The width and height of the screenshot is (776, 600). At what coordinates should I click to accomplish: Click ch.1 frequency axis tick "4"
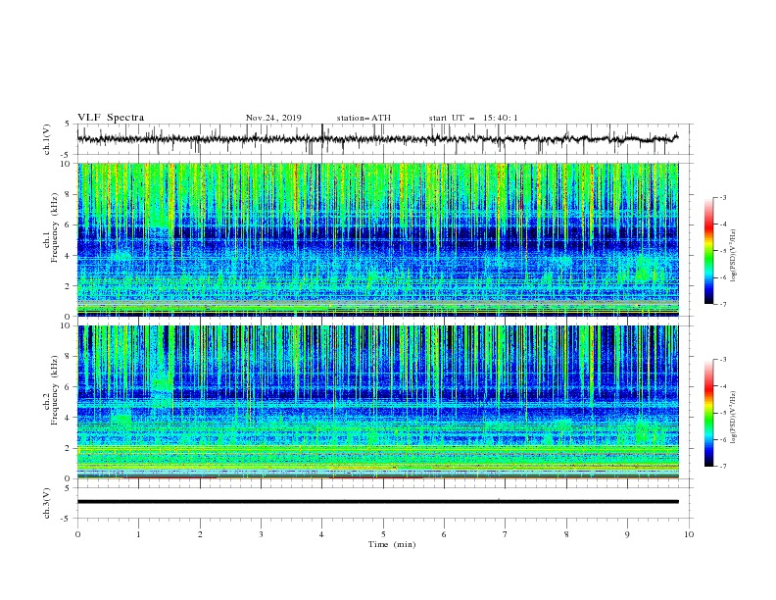pos(69,256)
